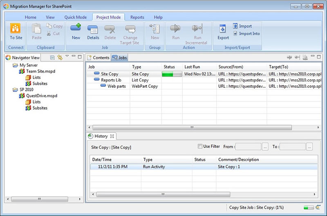Open Navigator View menu dropdown arrow
The width and height of the screenshot is (327, 216).
coord(67,56)
